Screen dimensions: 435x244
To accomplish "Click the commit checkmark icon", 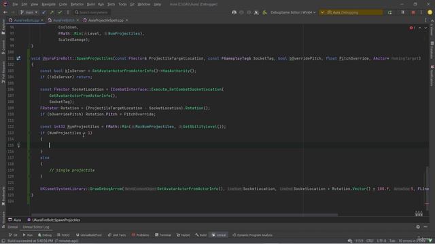I will coord(60,12).
